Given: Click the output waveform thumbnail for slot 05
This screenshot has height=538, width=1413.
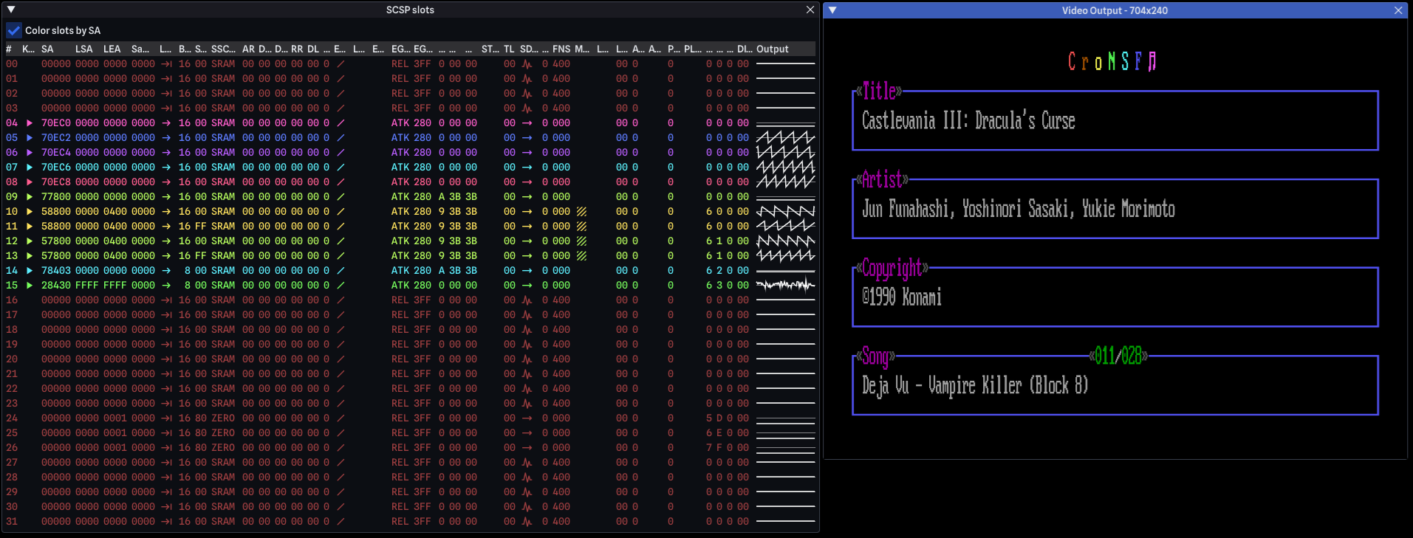Looking at the screenshot, I should [786, 138].
